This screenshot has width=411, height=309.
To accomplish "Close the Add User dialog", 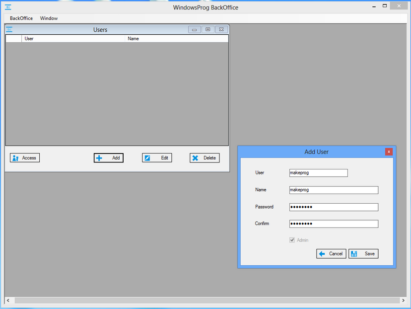I will point(389,152).
